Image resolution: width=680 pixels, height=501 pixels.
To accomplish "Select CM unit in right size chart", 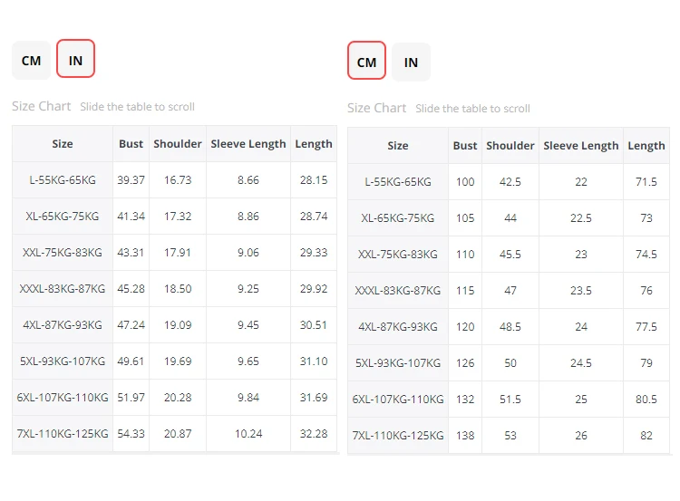I will click(x=366, y=61).
